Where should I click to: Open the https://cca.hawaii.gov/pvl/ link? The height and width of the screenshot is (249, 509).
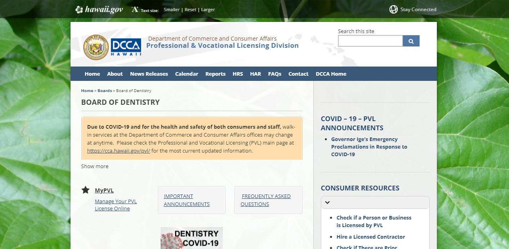(118, 151)
